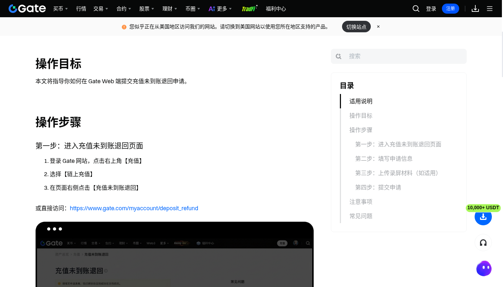Expand the 币圈 dropdown menu
Viewport: 503px width, 287px height.
point(193,9)
